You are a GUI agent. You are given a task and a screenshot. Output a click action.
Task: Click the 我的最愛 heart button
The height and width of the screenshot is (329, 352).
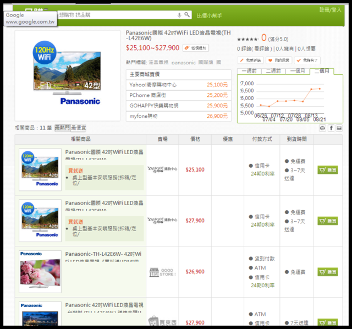point(279,60)
